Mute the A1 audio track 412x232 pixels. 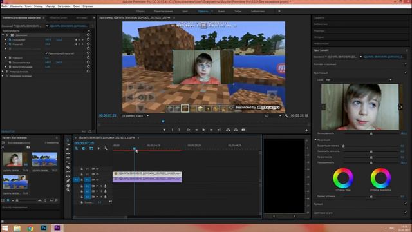click(x=97, y=186)
